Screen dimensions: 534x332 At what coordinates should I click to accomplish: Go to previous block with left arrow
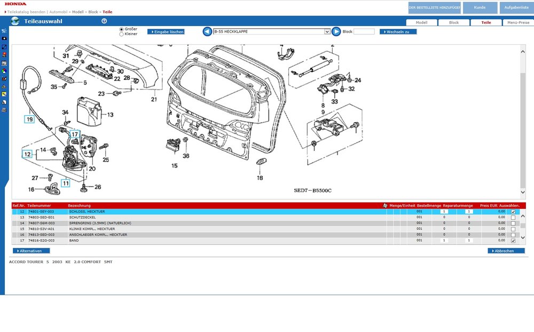click(x=207, y=31)
